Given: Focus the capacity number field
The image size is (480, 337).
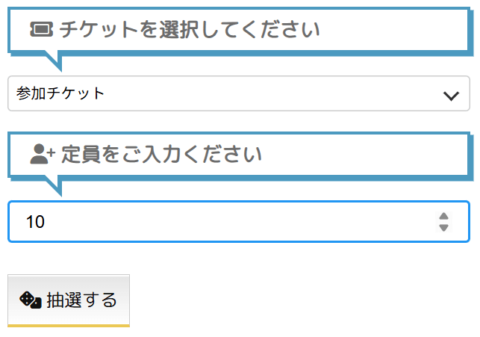Looking at the screenshot, I should coord(224,221).
